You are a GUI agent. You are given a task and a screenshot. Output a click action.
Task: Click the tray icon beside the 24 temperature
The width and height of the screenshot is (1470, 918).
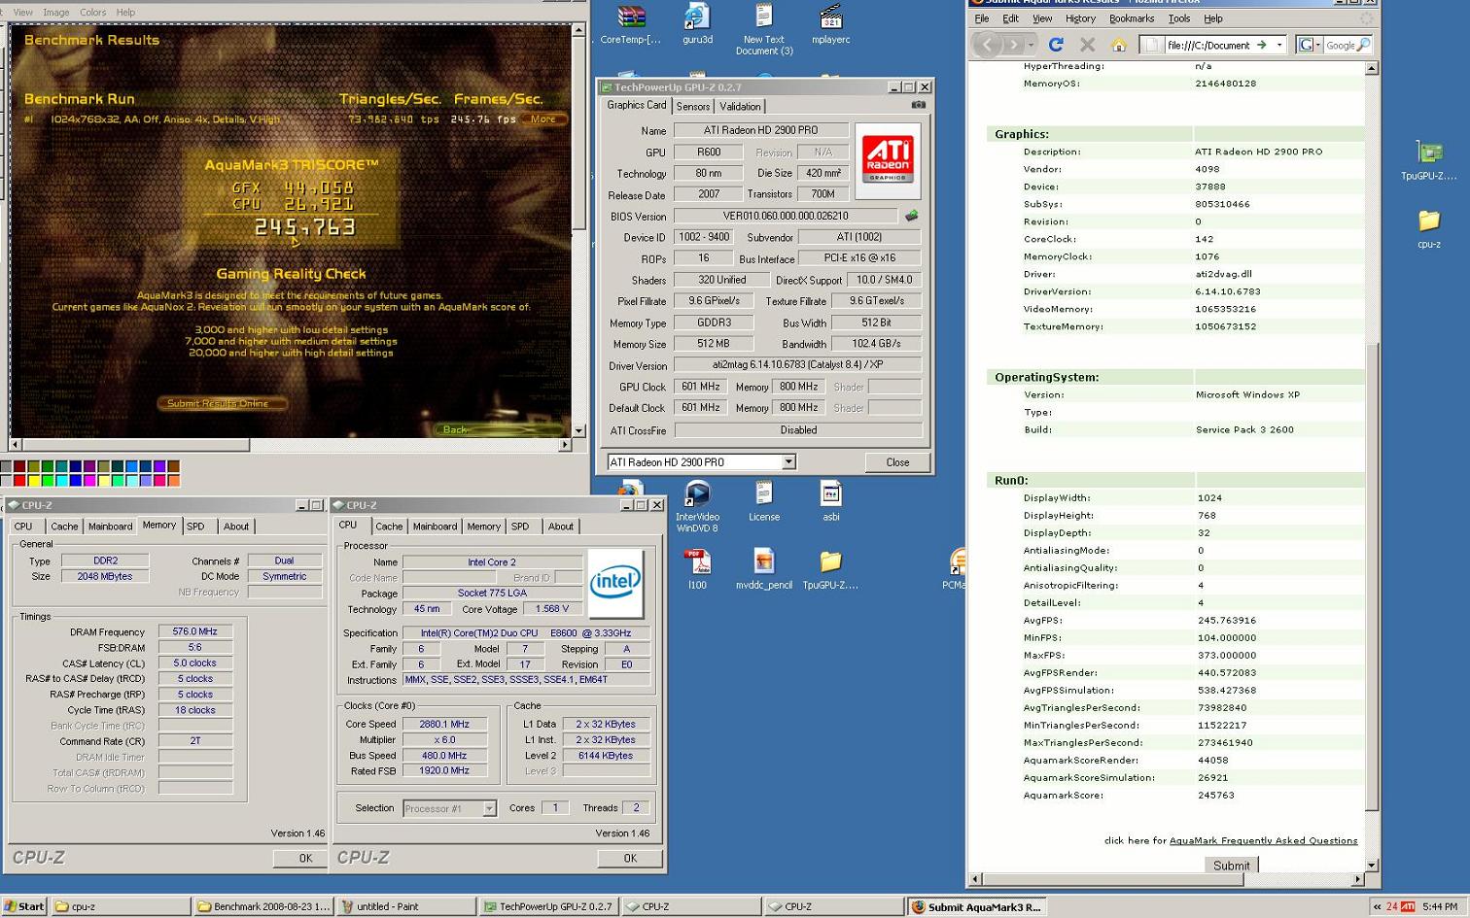click(x=1407, y=906)
